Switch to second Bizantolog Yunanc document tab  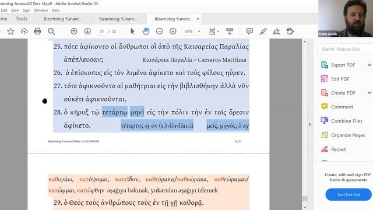click(x=118, y=19)
